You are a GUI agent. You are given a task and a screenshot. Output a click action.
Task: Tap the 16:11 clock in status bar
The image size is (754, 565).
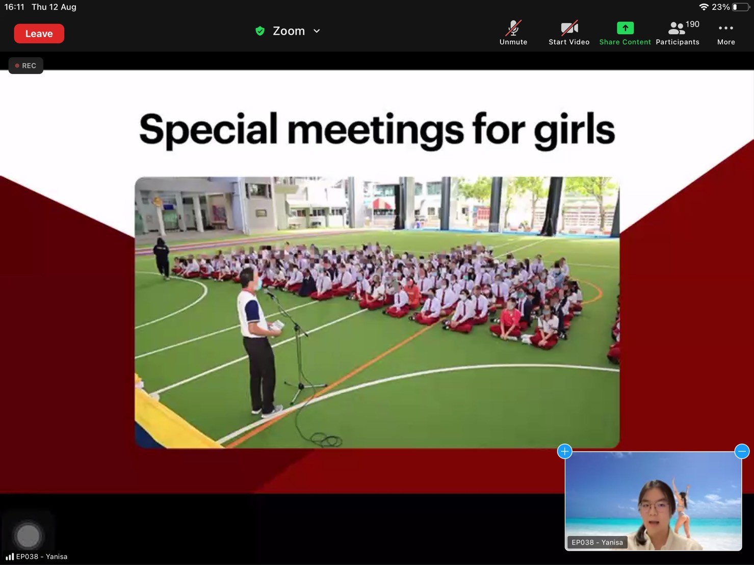click(x=14, y=7)
